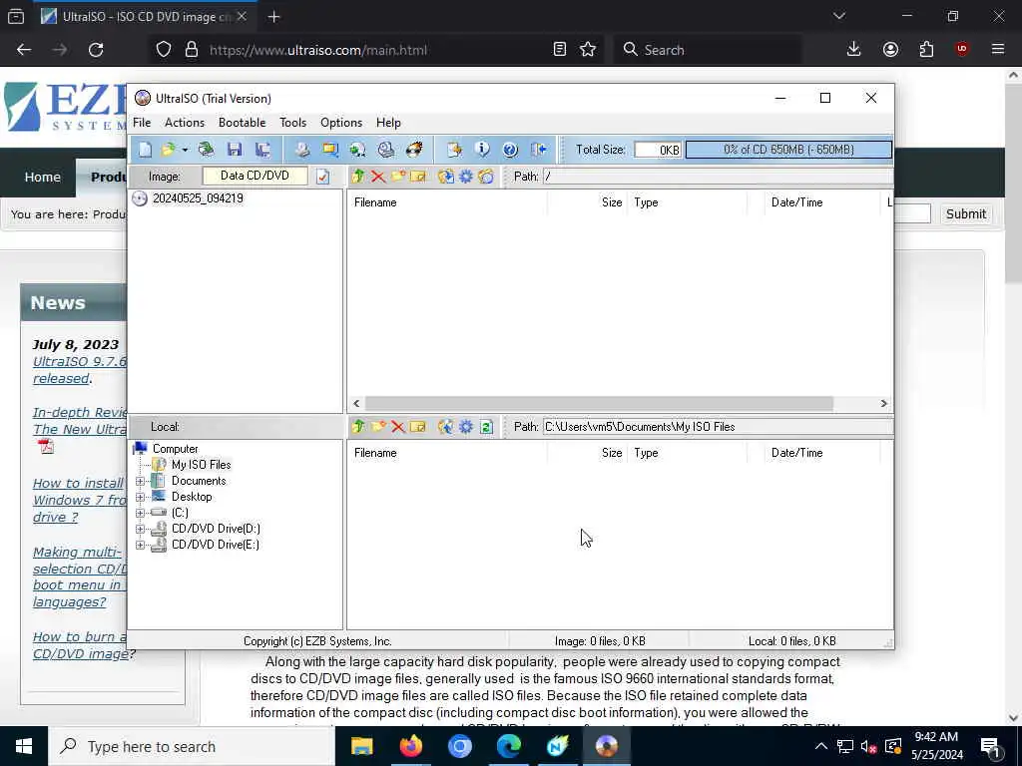Open the dropdown arrow beside the Open icon

(x=185, y=151)
